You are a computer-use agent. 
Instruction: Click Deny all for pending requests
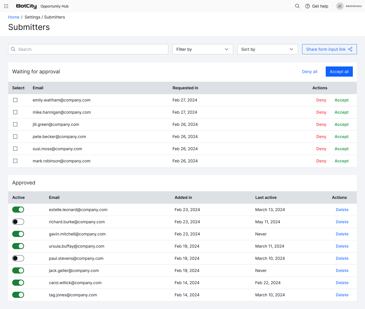click(x=309, y=72)
